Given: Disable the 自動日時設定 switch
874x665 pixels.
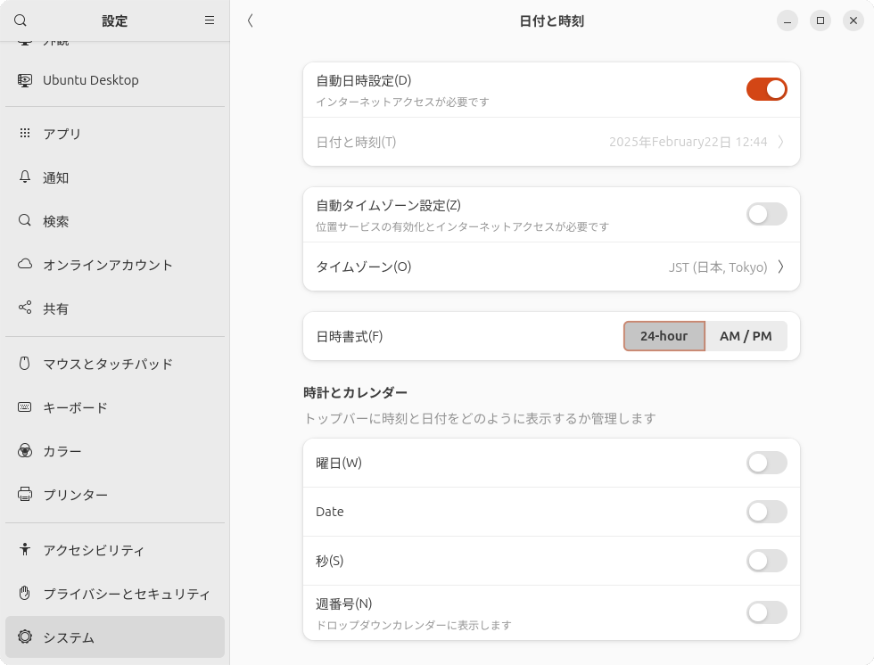Looking at the screenshot, I should point(766,89).
